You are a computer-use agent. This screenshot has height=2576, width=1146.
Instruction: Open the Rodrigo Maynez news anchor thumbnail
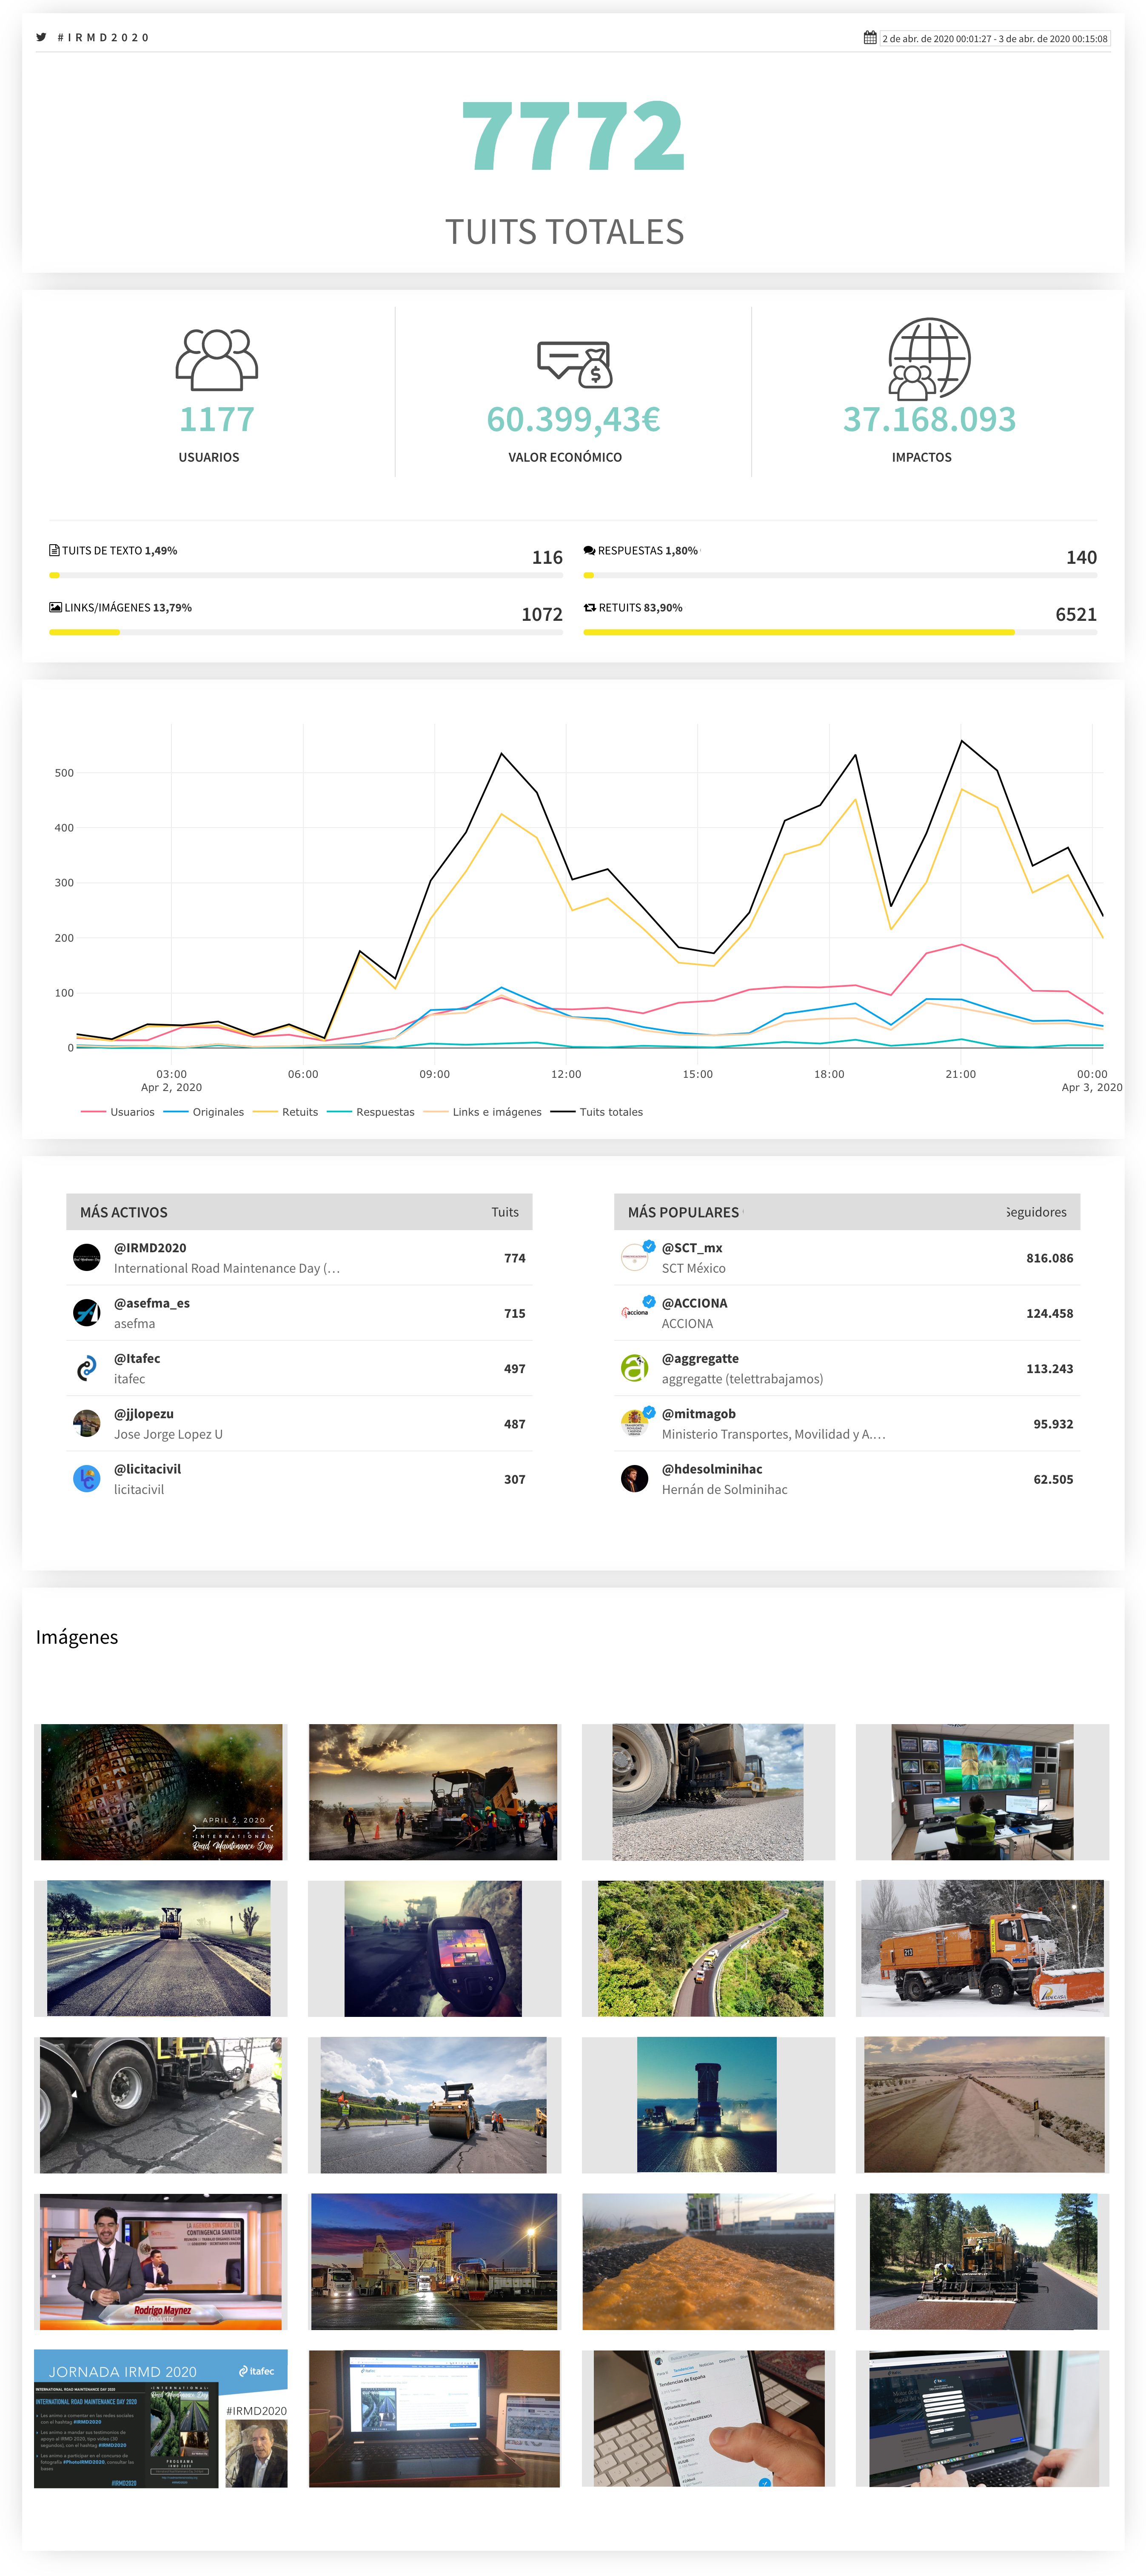point(161,2261)
